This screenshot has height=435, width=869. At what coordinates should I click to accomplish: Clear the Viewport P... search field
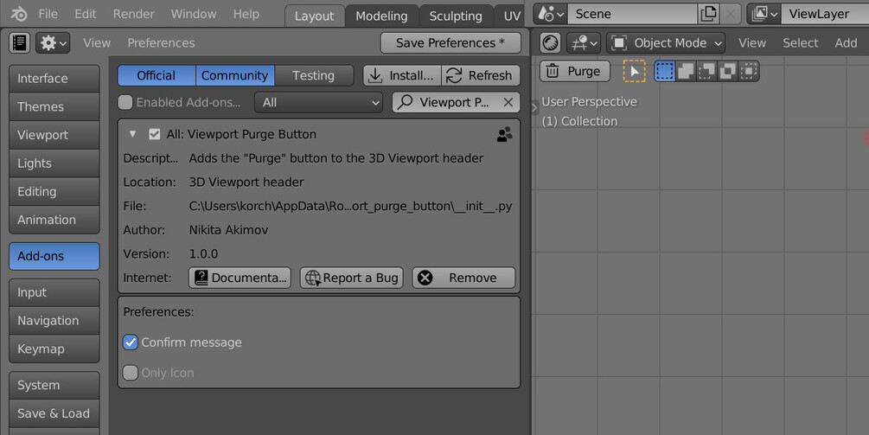(508, 102)
